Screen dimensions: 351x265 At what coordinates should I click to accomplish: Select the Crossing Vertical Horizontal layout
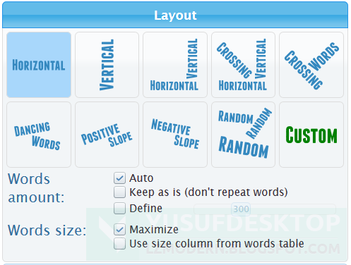pos(243,65)
